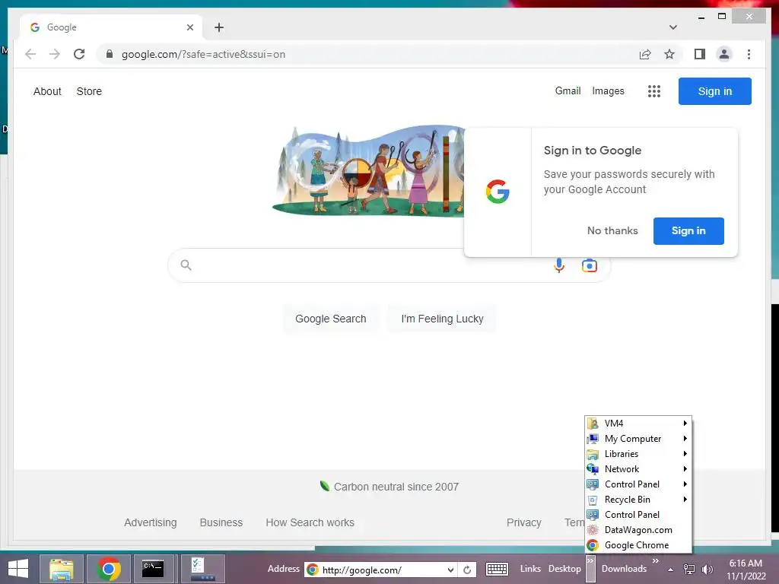
Task: Open the taskbar Desktop toolbar label
Action: 564,569
